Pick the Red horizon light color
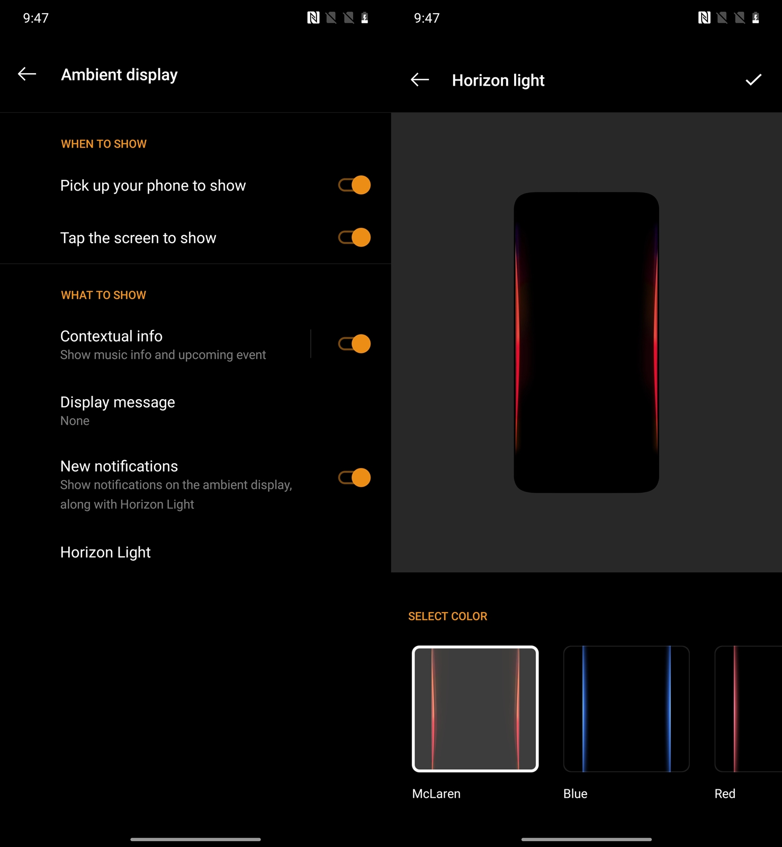 point(748,709)
